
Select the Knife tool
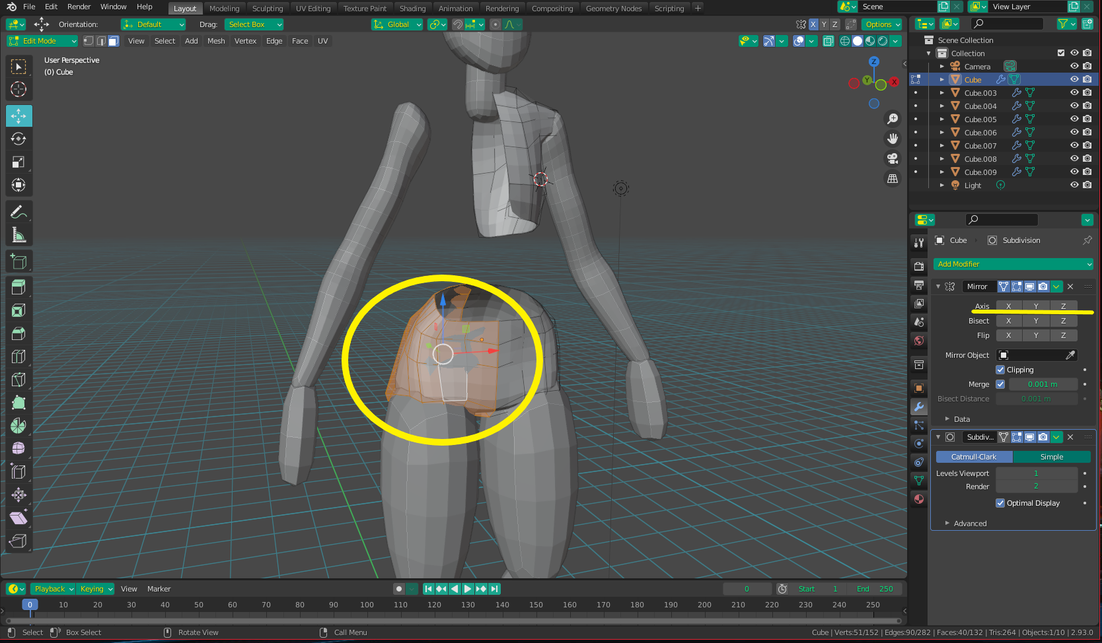[18, 380]
